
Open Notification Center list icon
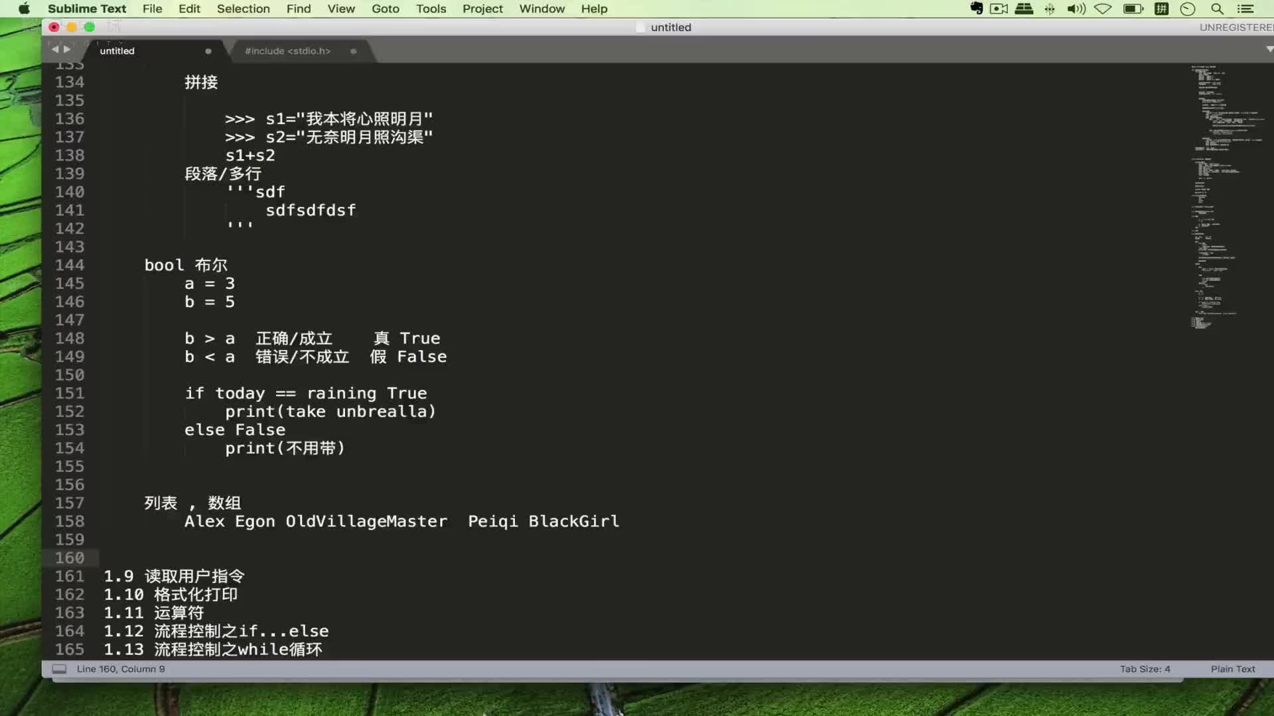pyautogui.click(x=1245, y=9)
